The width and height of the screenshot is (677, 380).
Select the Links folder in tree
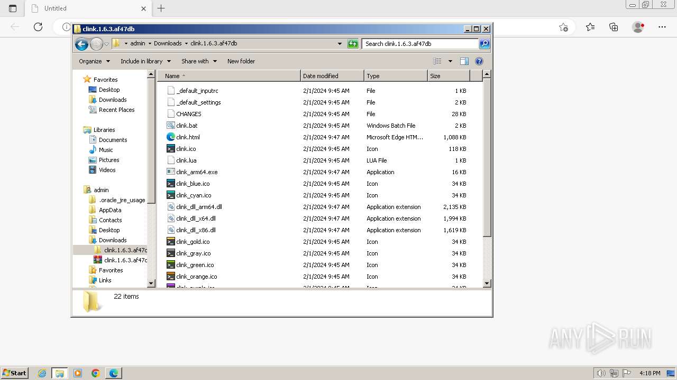tap(100, 280)
